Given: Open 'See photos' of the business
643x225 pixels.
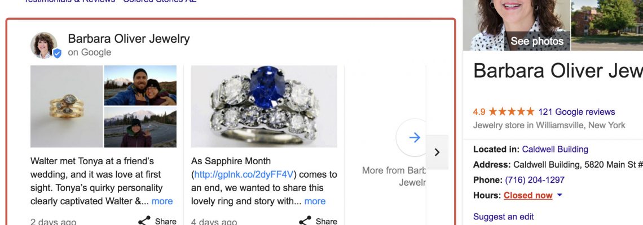Looking at the screenshot, I should point(536,41).
